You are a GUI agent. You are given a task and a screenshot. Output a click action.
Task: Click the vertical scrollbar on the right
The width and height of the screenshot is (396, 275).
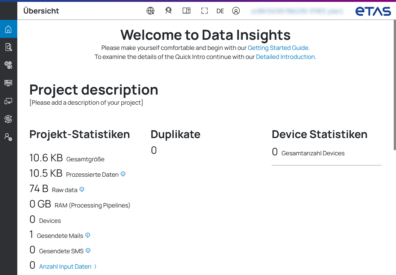[394, 86]
